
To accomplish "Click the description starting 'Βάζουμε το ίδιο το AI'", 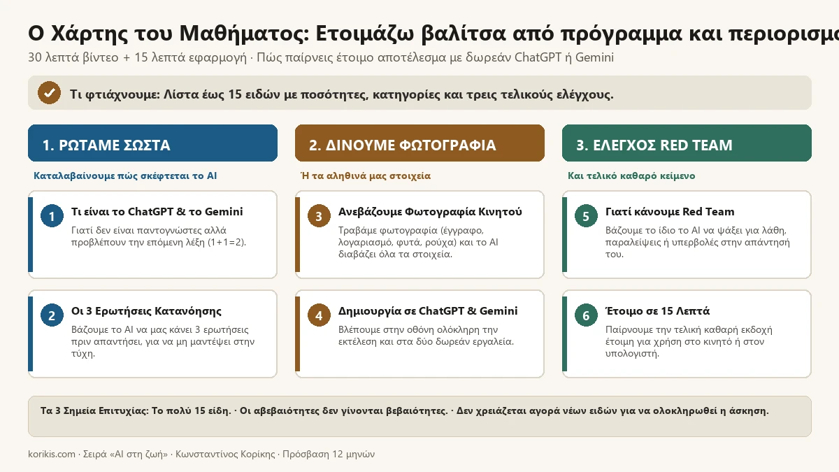I will [698, 242].
